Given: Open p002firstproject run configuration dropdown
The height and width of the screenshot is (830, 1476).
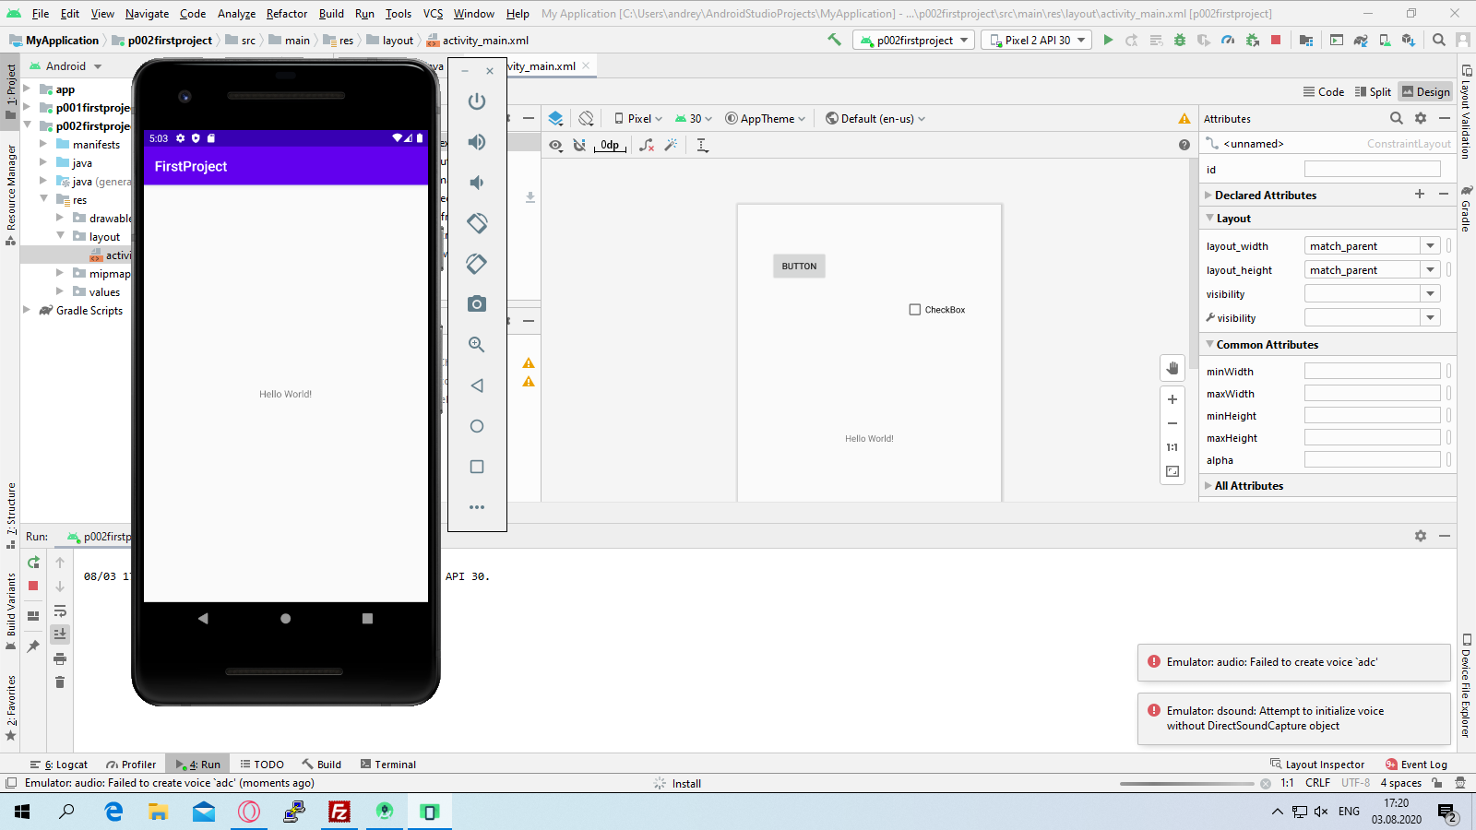Looking at the screenshot, I should 915,40.
